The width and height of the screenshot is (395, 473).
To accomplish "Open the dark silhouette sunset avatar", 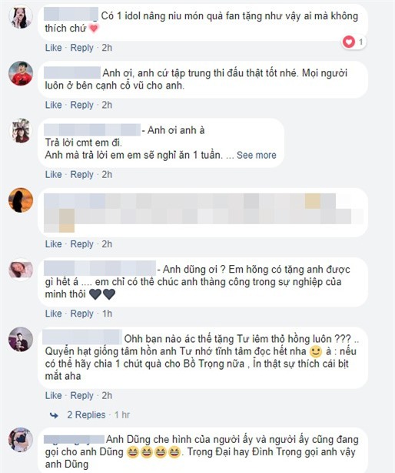I will pyautogui.click(x=21, y=200).
